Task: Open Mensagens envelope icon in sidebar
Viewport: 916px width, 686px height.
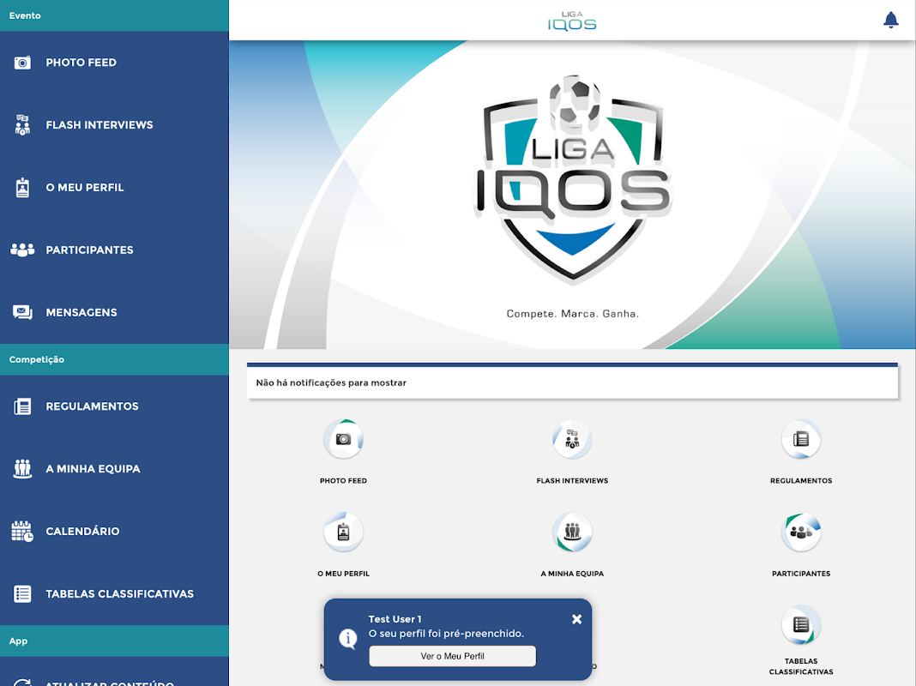Action: (22, 312)
